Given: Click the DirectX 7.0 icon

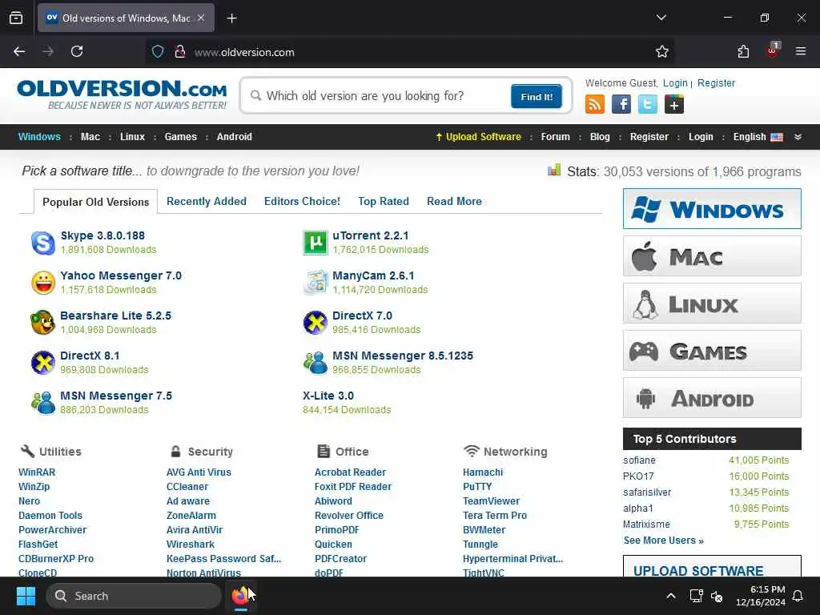Looking at the screenshot, I should pyautogui.click(x=316, y=323).
